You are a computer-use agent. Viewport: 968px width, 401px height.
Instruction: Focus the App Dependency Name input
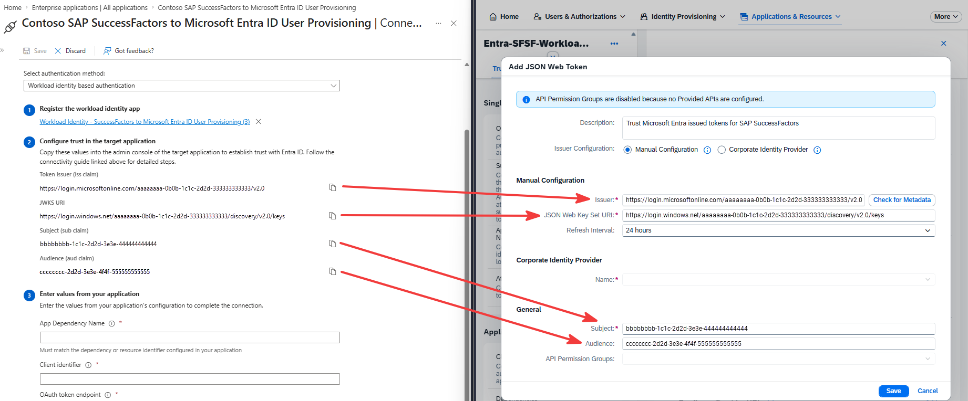click(190, 337)
